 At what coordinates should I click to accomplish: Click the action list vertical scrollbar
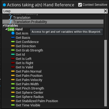pyautogui.click(x=106, y=73)
